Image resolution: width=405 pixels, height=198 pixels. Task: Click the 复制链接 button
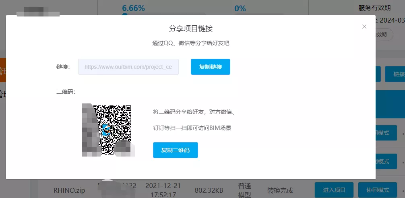pos(211,67)
